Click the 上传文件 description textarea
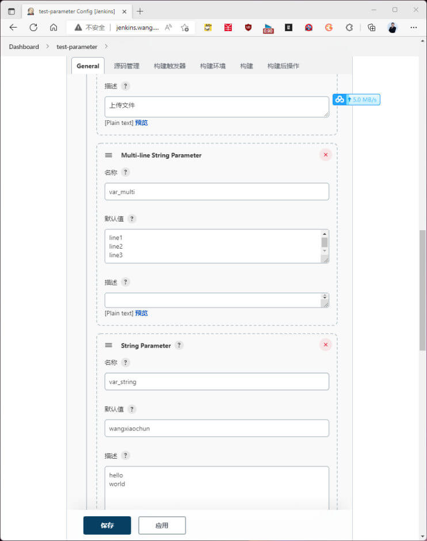 [216, 106]
